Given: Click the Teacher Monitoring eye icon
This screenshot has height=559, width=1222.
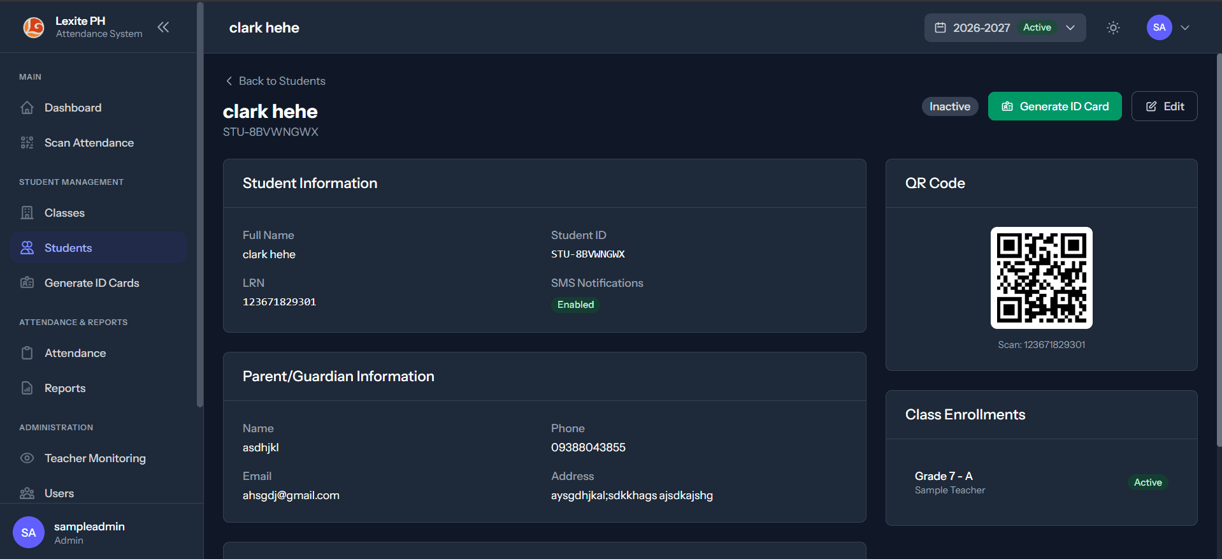Looking at the screenshot, I should pyautogui.click(x=27, y=458).
